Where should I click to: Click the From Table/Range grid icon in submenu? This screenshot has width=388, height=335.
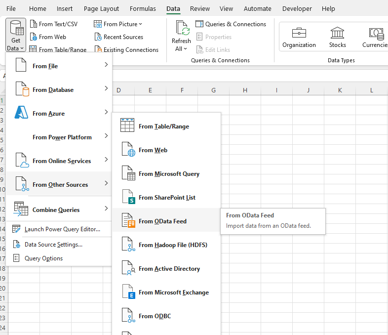point(127,125)
